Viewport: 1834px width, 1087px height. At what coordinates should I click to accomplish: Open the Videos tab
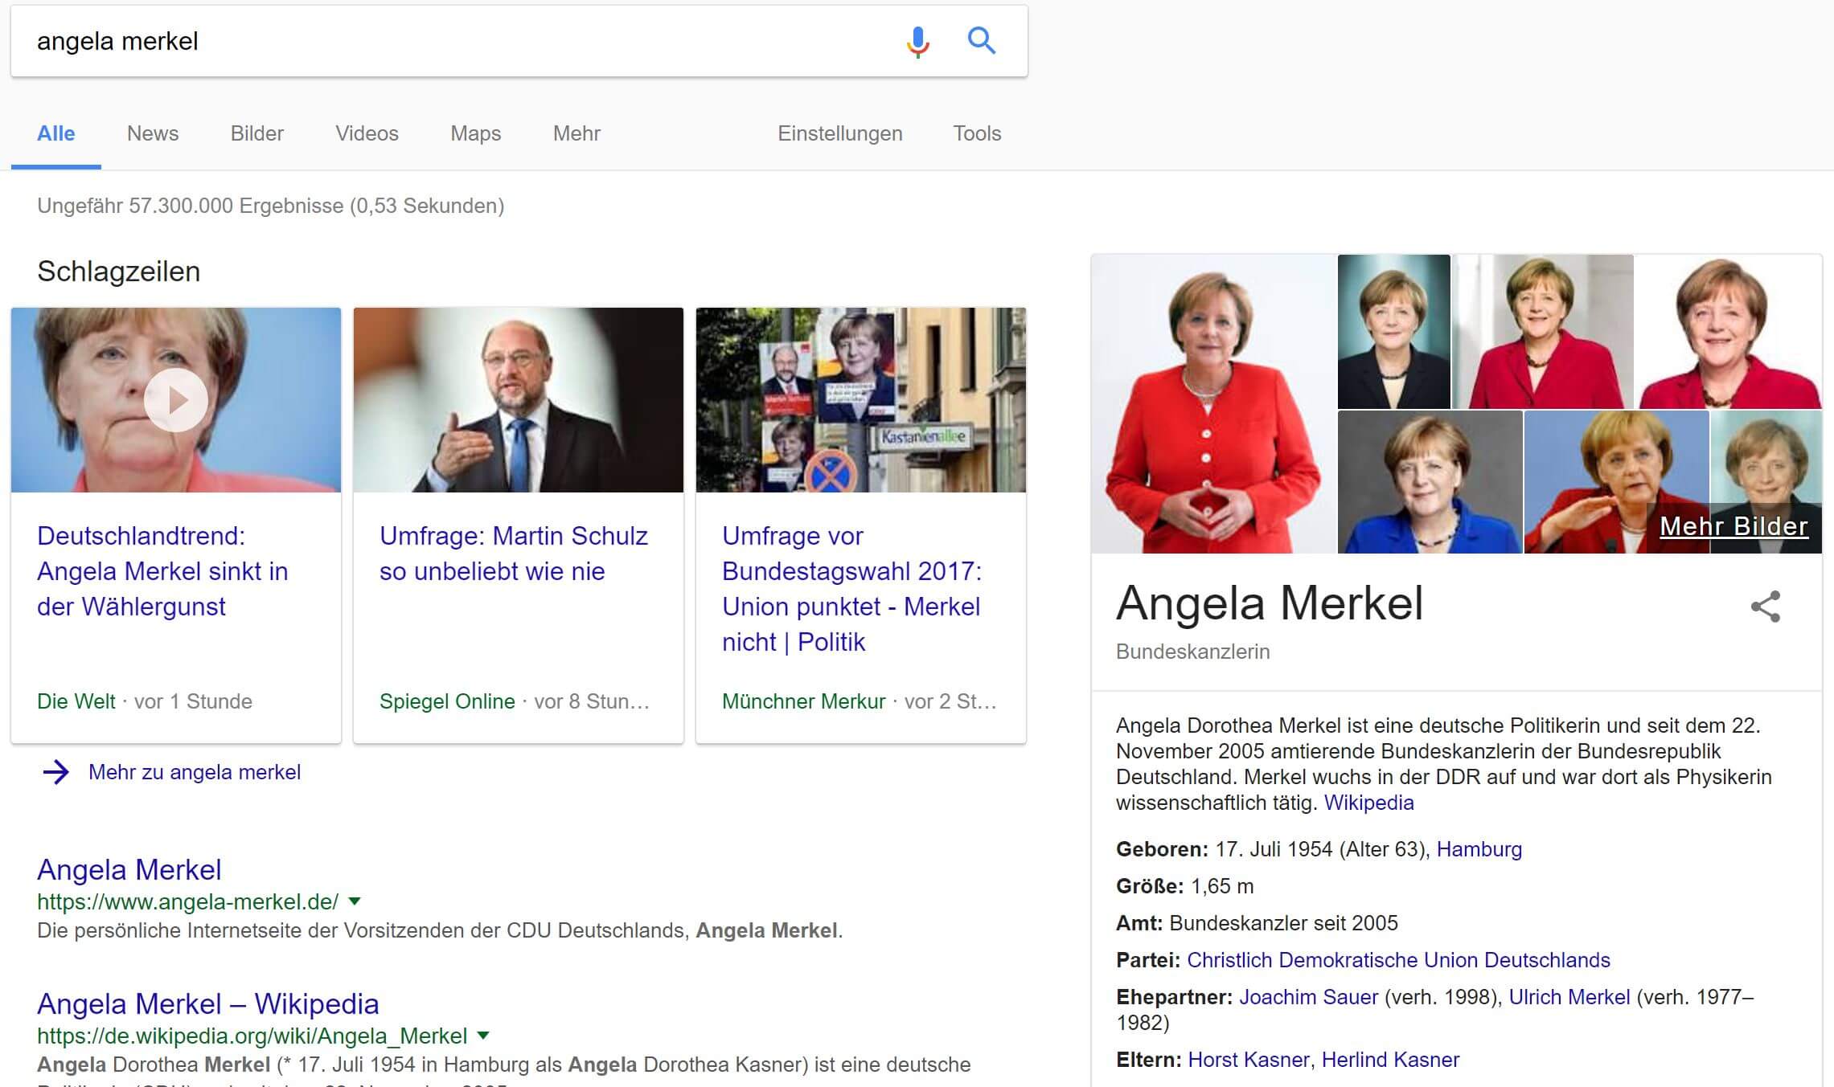pos(367,133)
